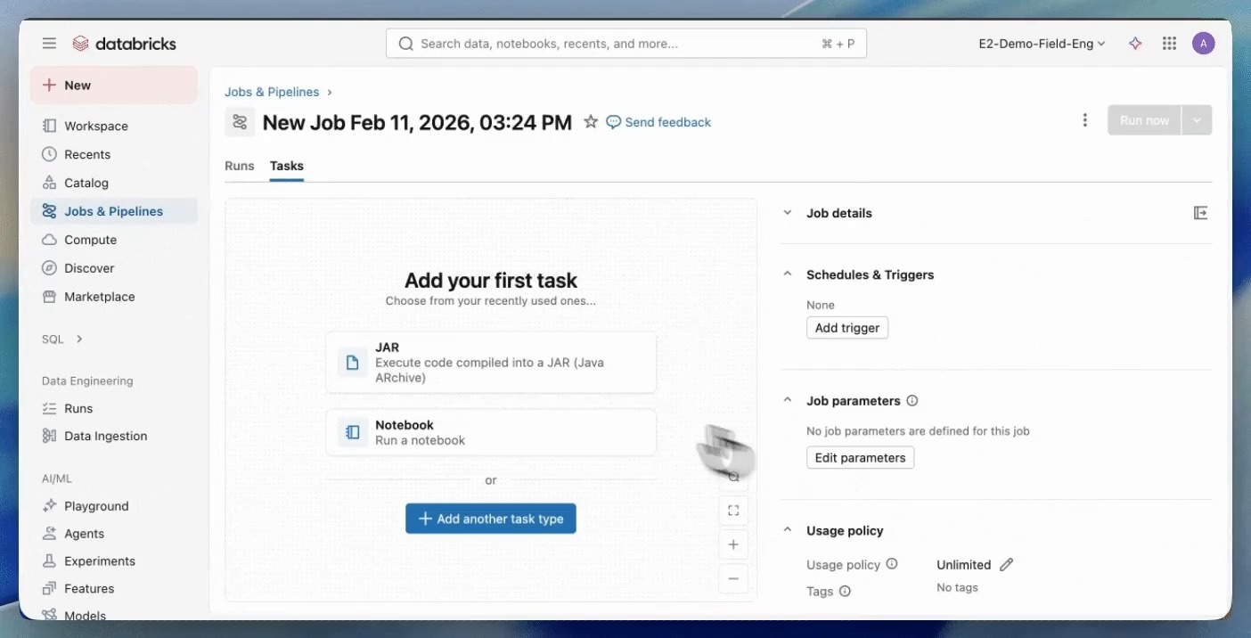Viewport: 1251px width, 638px height.
Task: Open Discover in the sidebar
Action: [x=114, y=268]
